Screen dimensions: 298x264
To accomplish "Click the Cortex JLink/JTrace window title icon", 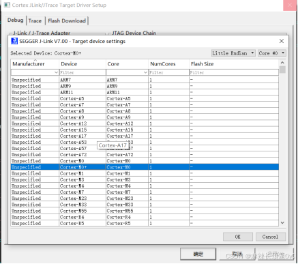I will (x=7, y=5).
